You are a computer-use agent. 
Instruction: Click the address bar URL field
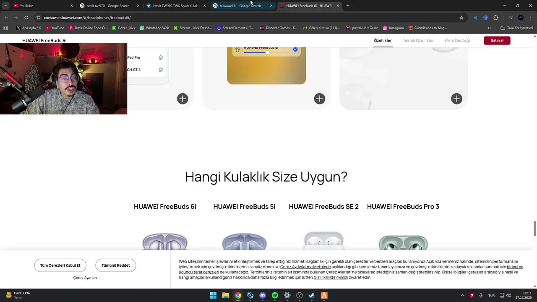point(248,18)
